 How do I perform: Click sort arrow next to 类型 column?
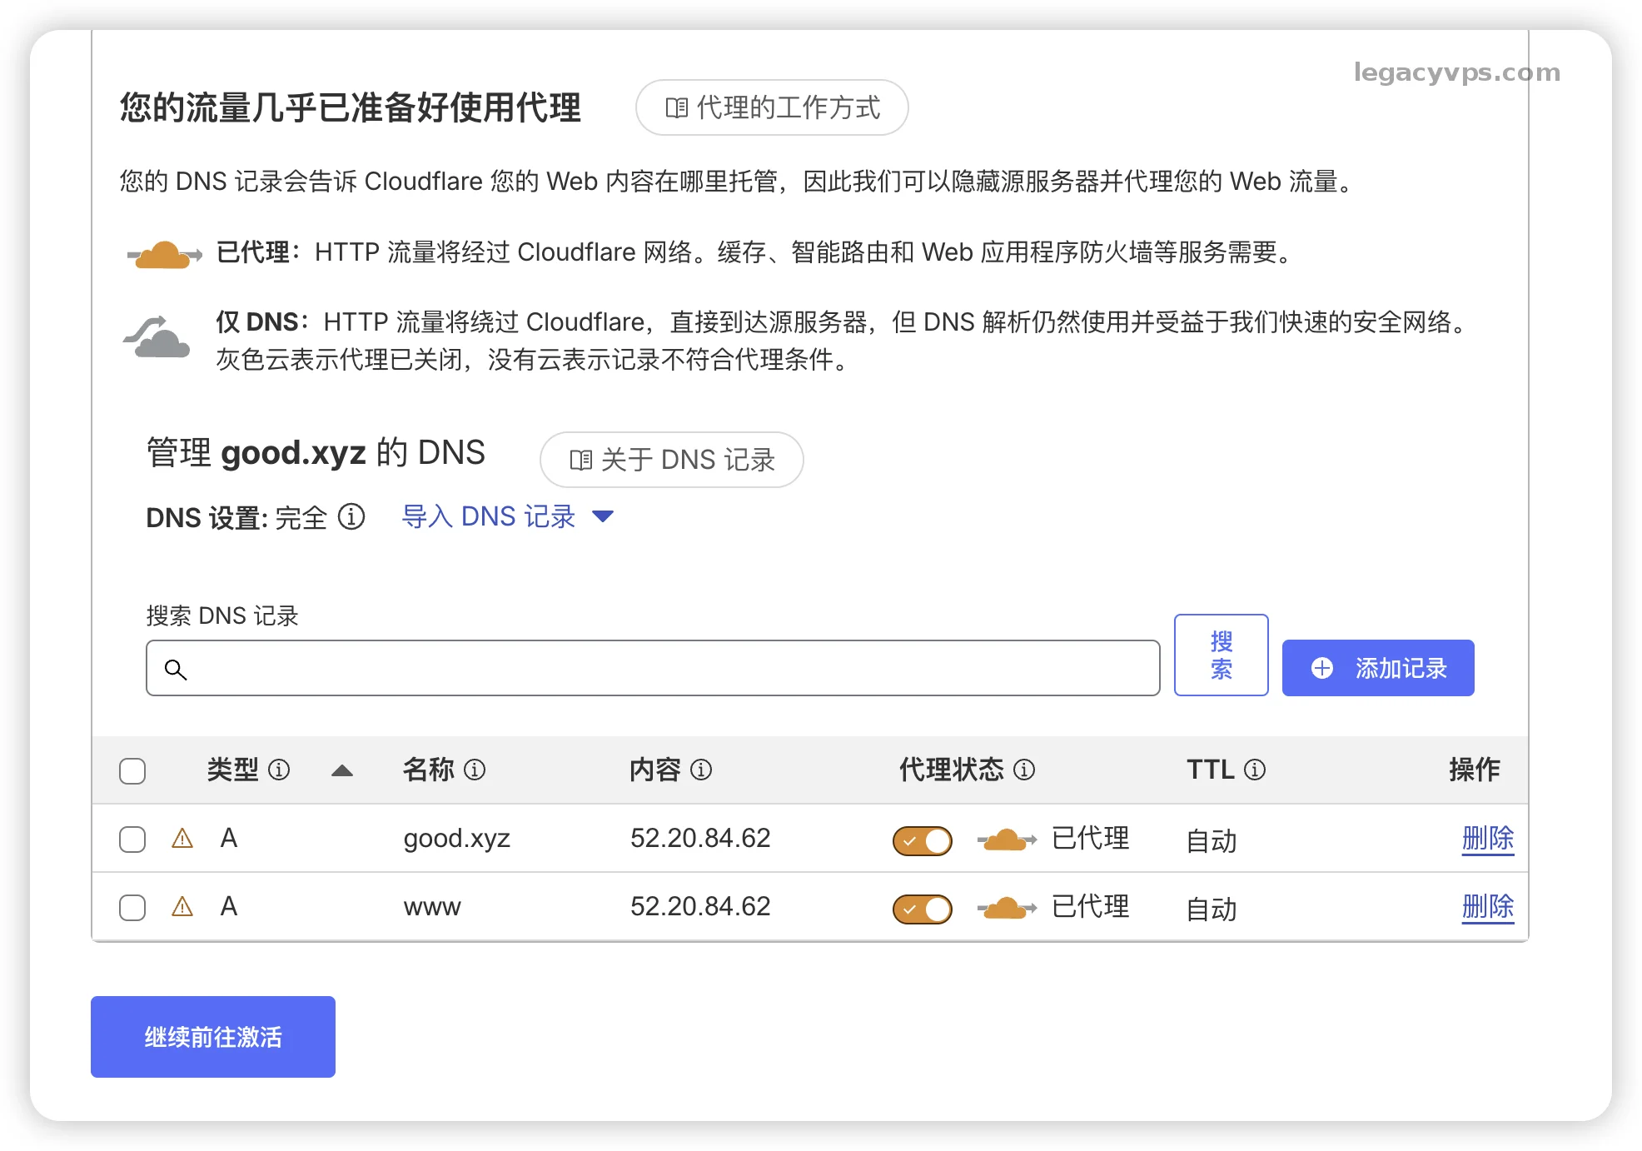tap(342, 771)
